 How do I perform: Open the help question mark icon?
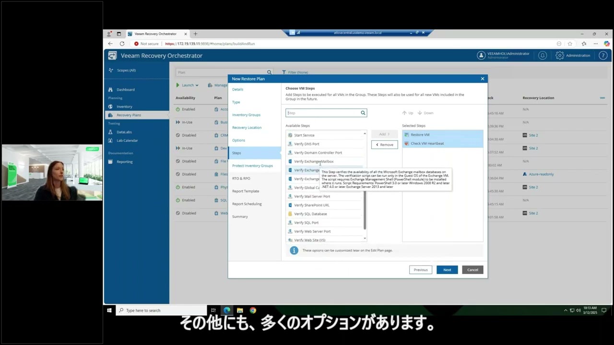pos(603,56)
